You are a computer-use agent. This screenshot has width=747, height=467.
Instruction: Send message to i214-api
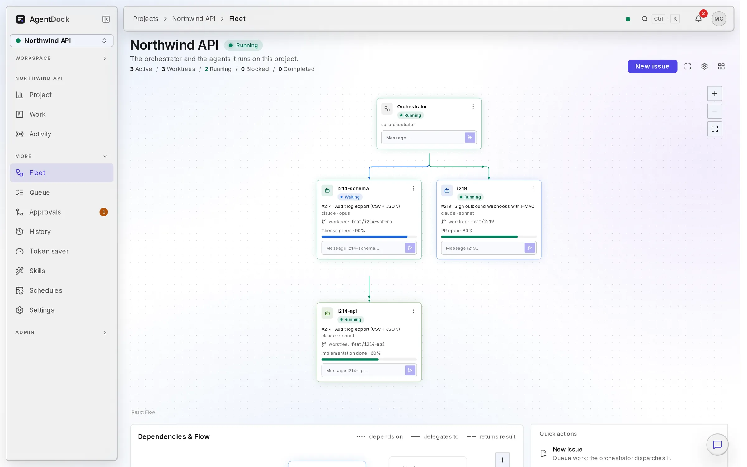pyautogui.click(x=410, y=370)
